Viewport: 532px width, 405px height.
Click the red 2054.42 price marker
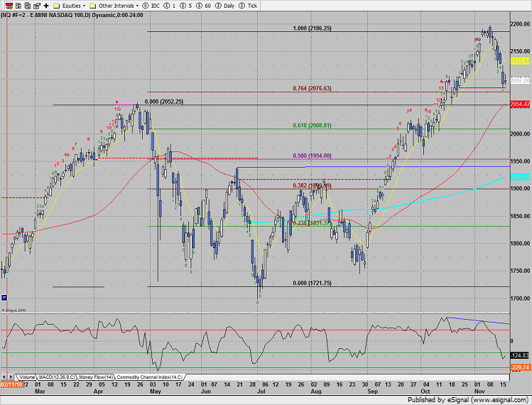coord(520,104)
